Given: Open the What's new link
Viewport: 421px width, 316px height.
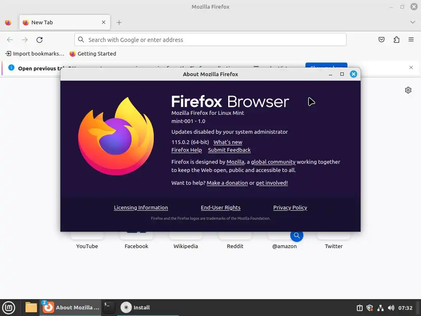Looking at the screenshot, I should click(228, 142).
